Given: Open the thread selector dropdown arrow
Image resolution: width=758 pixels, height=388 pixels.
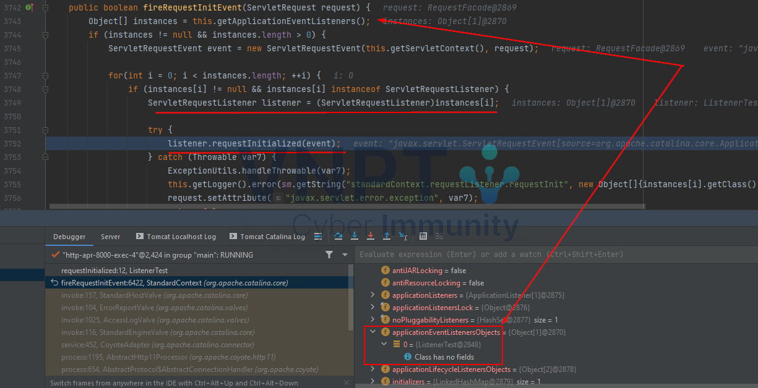Looking at the screenshot, I should coord(345,255).
